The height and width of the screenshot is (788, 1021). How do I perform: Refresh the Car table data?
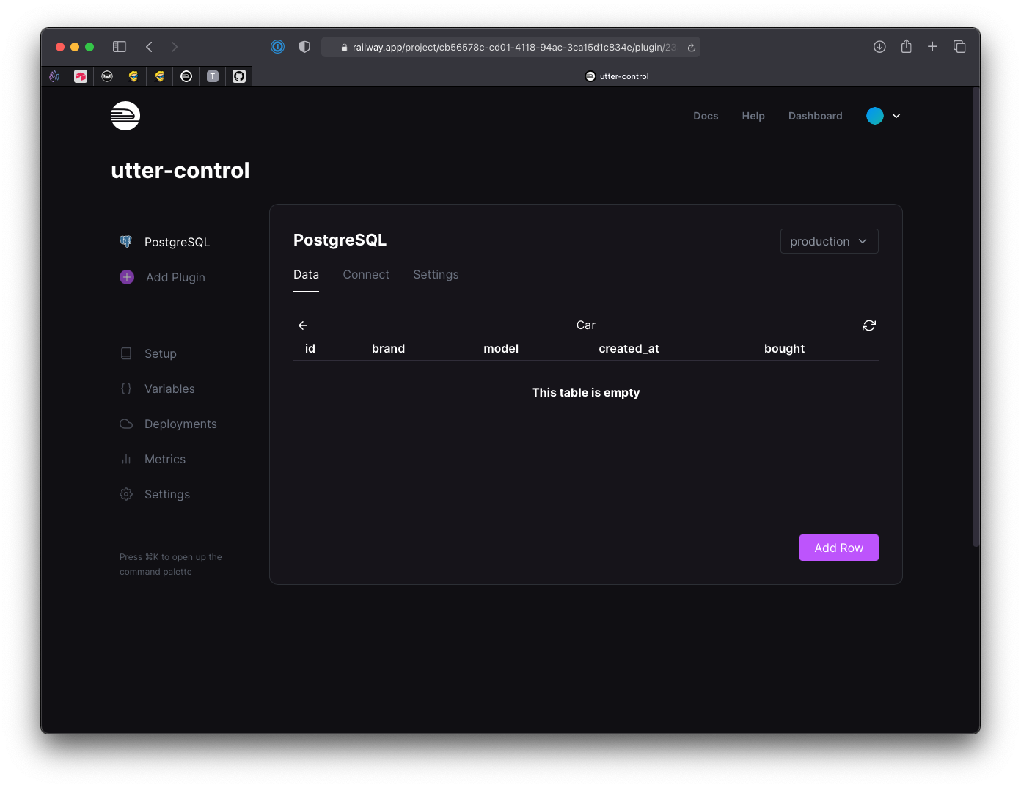click(x=868, y=325)
